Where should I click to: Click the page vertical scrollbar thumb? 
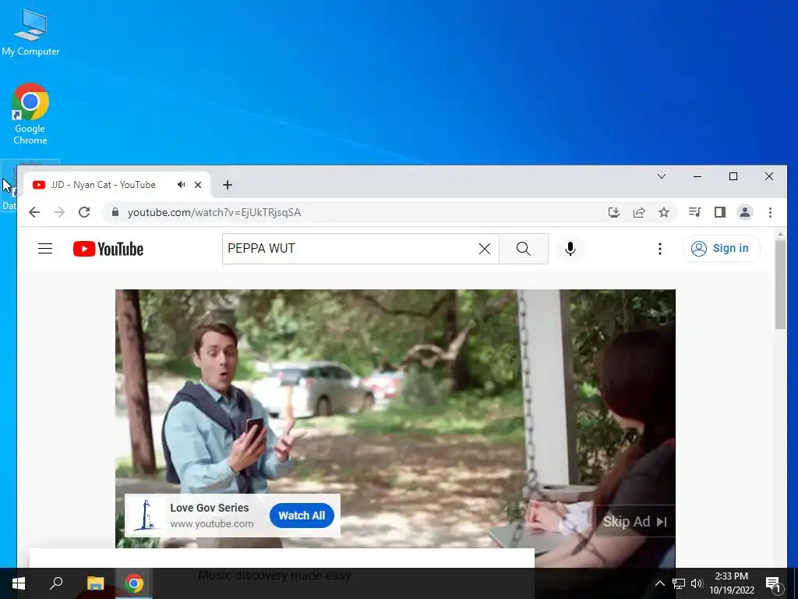pos(780,284)
